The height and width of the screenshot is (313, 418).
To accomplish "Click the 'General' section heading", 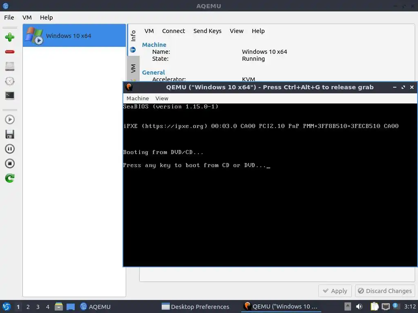I will click(x=153, y=73).
